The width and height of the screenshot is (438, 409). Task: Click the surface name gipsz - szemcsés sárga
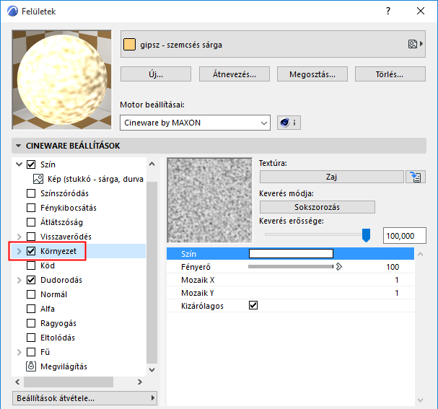point(181,45)
